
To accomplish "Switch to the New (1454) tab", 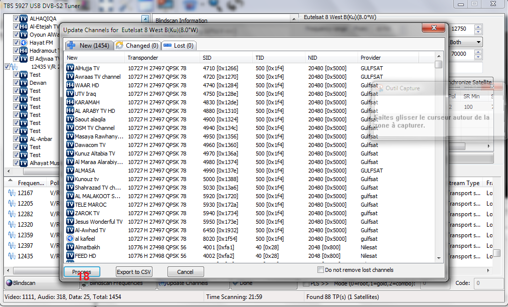I will [89, 45].
